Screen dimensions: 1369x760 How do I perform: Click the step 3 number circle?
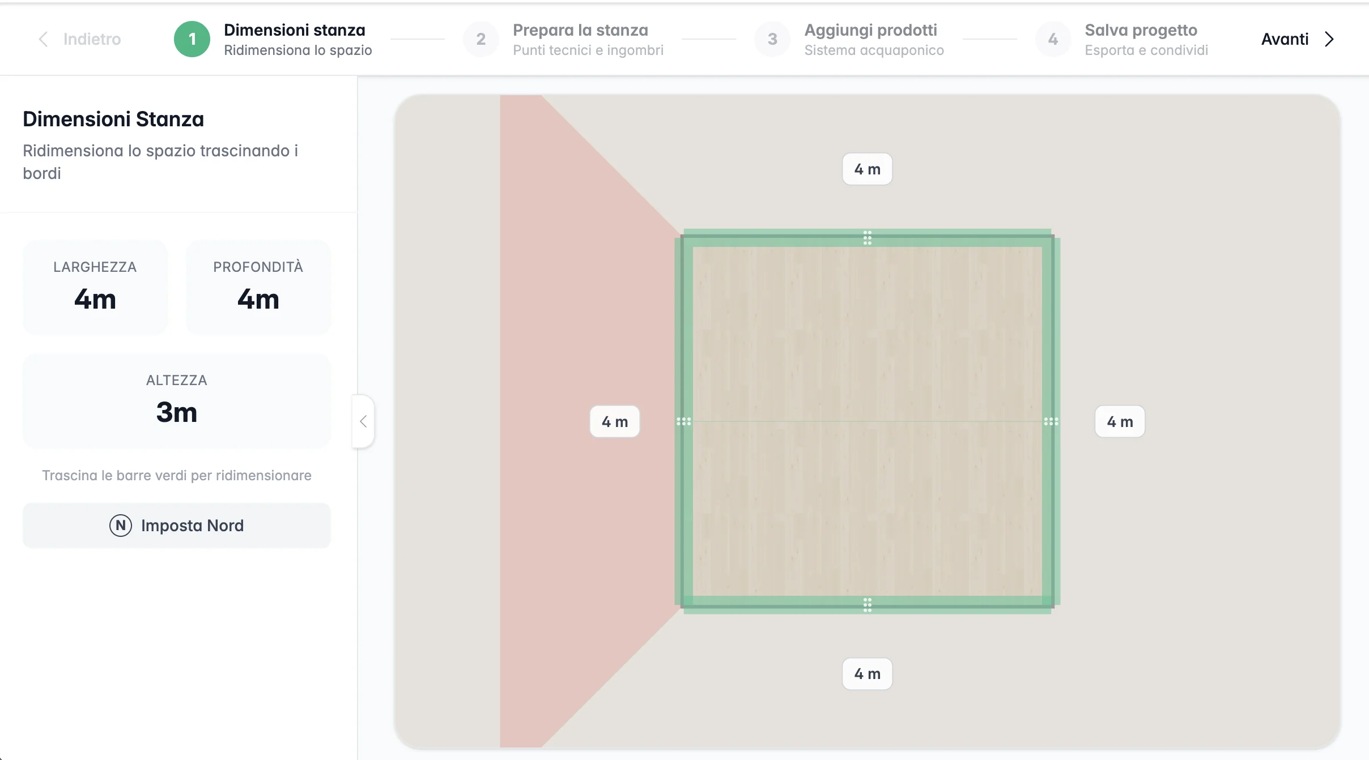[772, 39]
